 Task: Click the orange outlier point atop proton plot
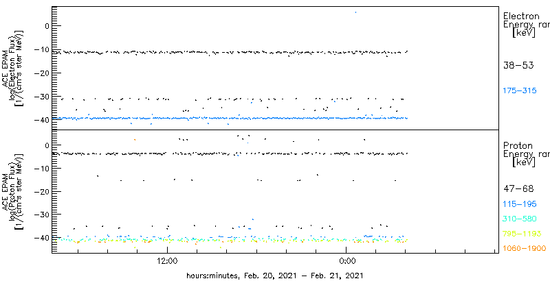pos(135,139)
